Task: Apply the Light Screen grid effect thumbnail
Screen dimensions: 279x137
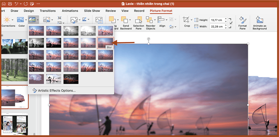Action: 36,55
